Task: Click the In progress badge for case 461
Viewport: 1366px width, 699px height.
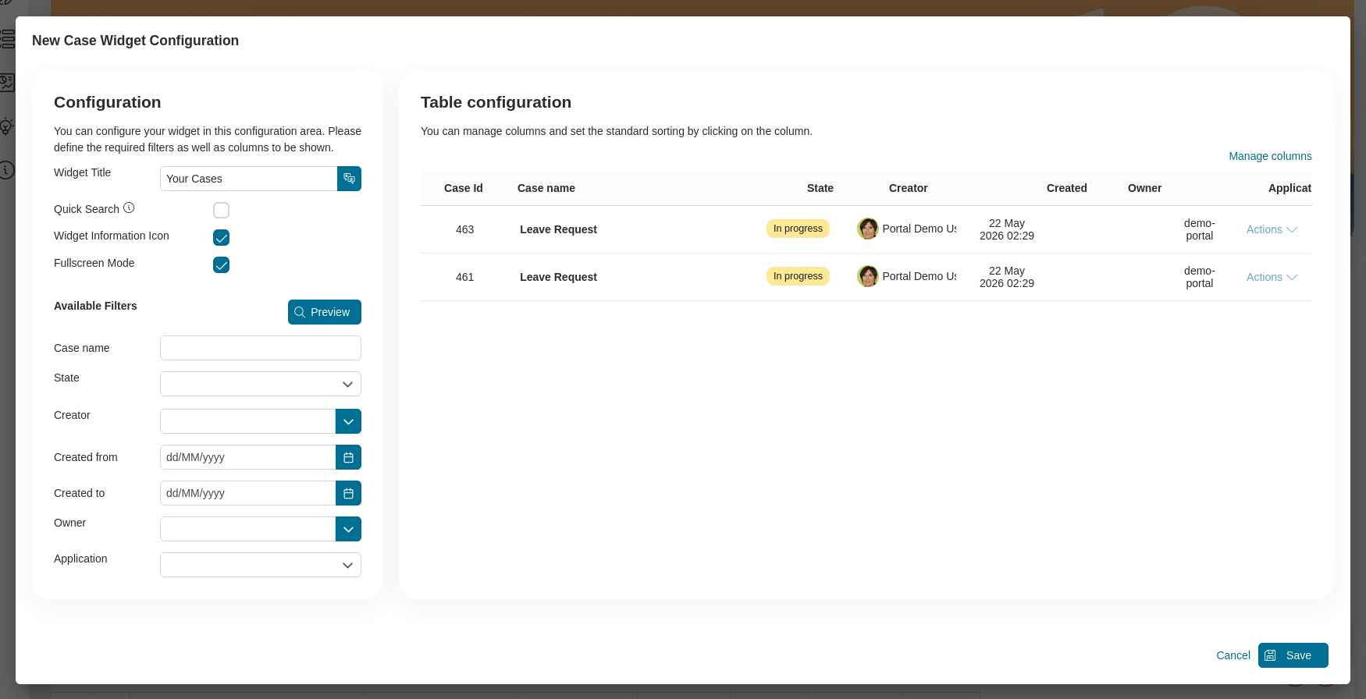Action: click(x=798, y=276)
